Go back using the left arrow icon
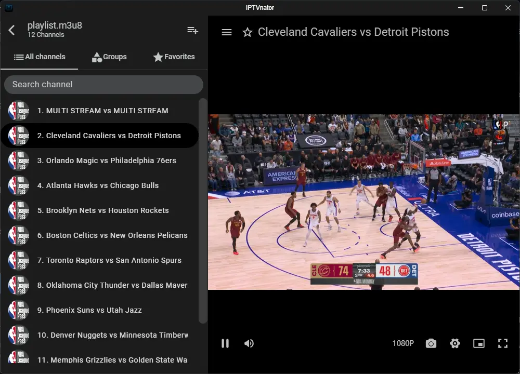Viewport: 520px width, 374px height. 11,30
